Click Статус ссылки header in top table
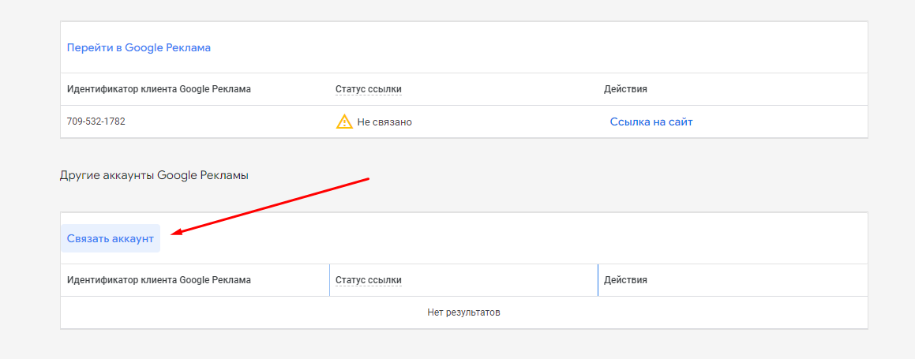Viewport: 915px width, 359px height. [x=368, y=89]
